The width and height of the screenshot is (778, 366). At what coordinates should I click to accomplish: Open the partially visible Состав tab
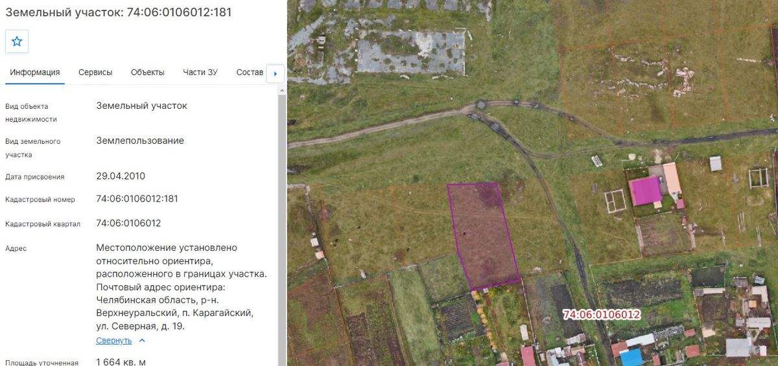click(250, 73)
